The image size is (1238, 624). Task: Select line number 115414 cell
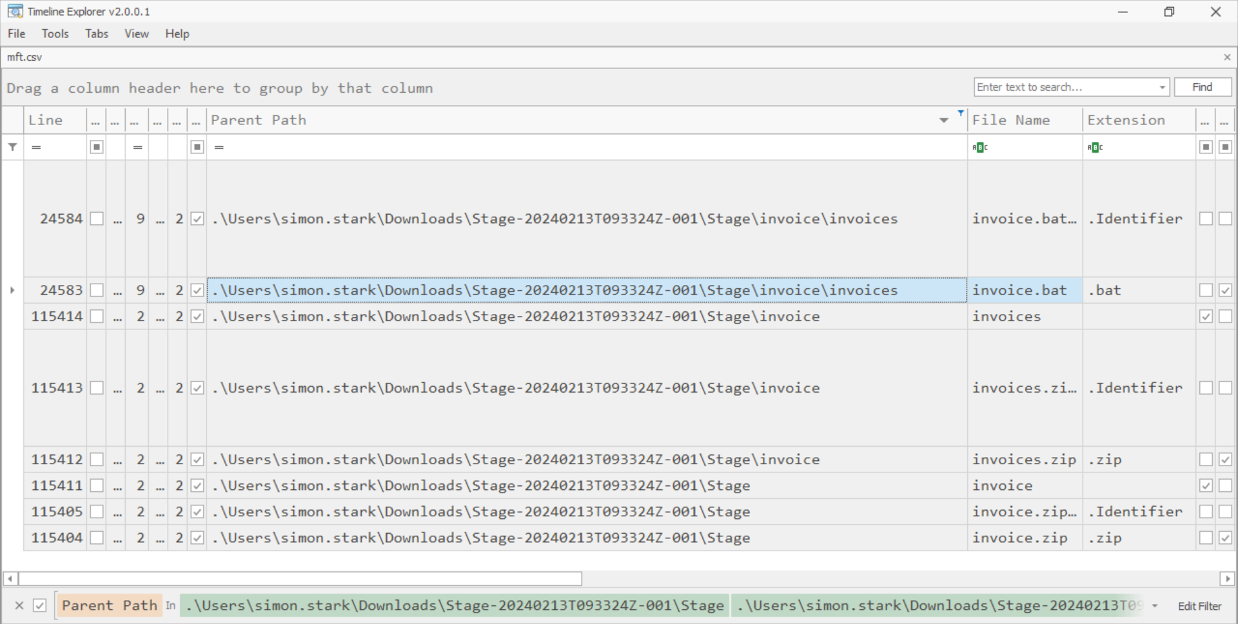pos(55,317)
